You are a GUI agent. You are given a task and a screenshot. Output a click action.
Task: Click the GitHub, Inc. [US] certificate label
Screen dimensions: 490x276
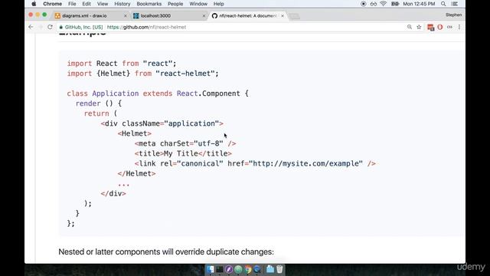(83, 28)
